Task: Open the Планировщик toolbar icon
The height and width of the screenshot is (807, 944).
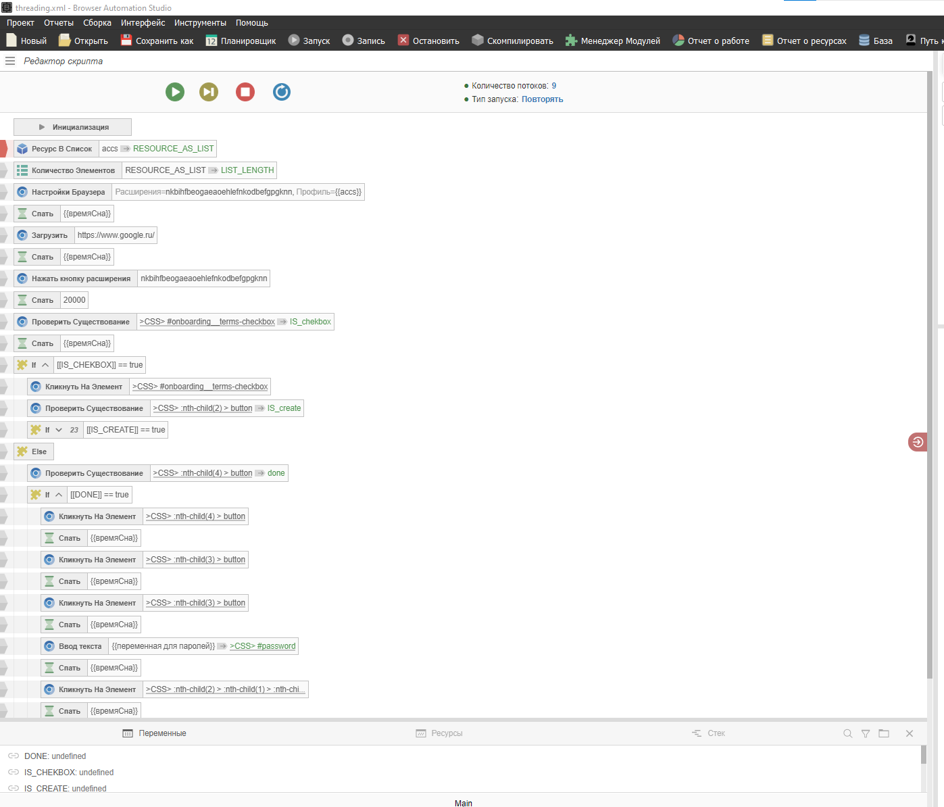Action: pyautogui.click(x=212, y=41)
